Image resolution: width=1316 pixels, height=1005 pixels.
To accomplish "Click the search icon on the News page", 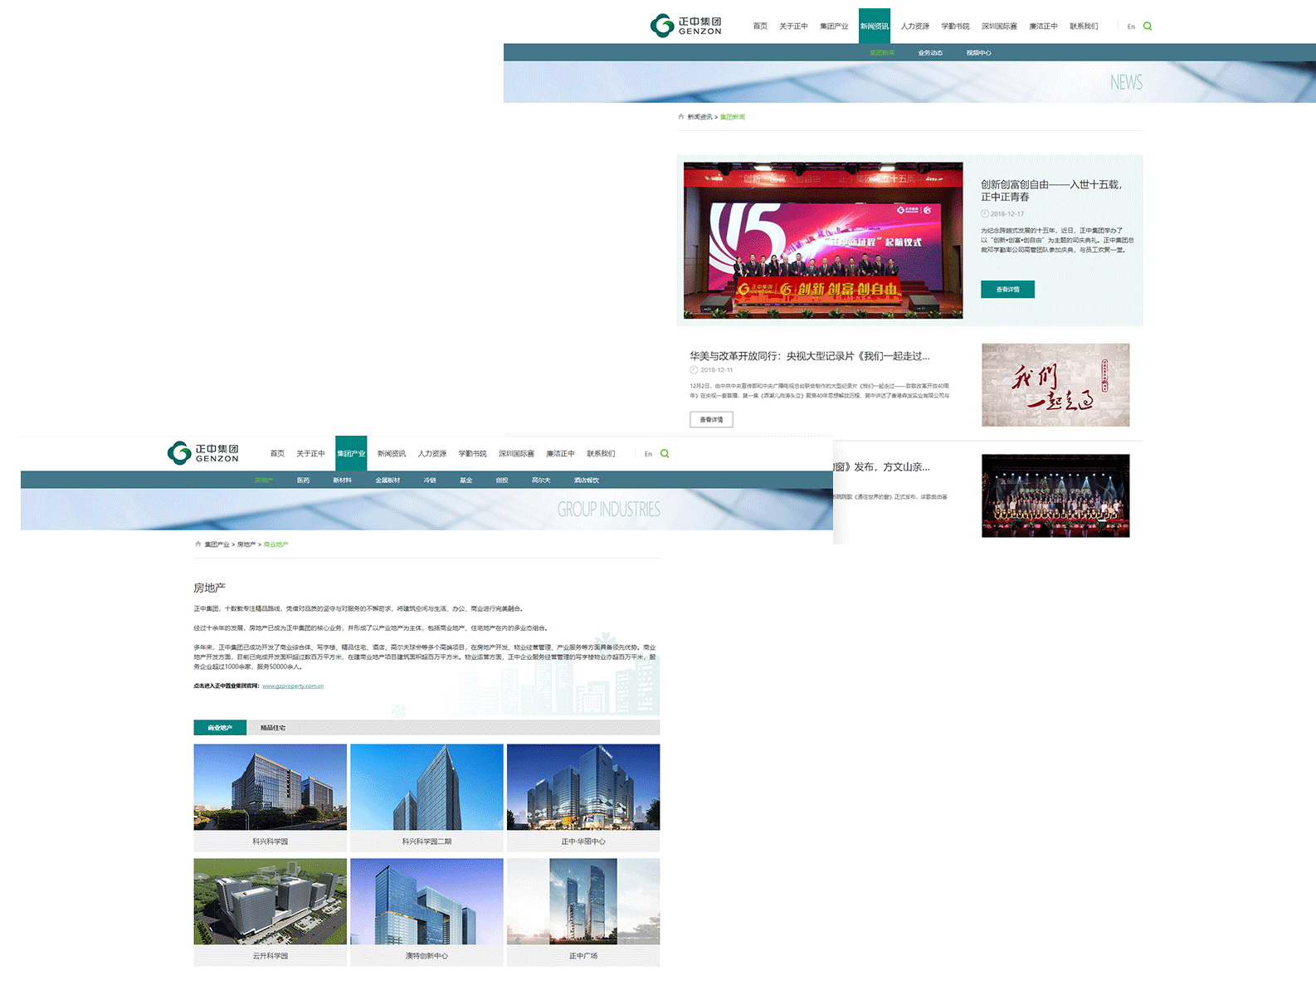I will click(x=1148, y=27).
